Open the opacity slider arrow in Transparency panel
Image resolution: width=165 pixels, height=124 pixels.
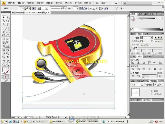tap(158, 85)
